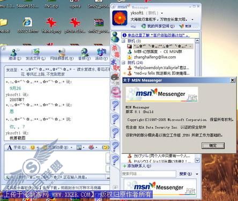This screenshot has width=238, height=201.
Task: Click the customer experience program info link
Action: click(158, 35)
